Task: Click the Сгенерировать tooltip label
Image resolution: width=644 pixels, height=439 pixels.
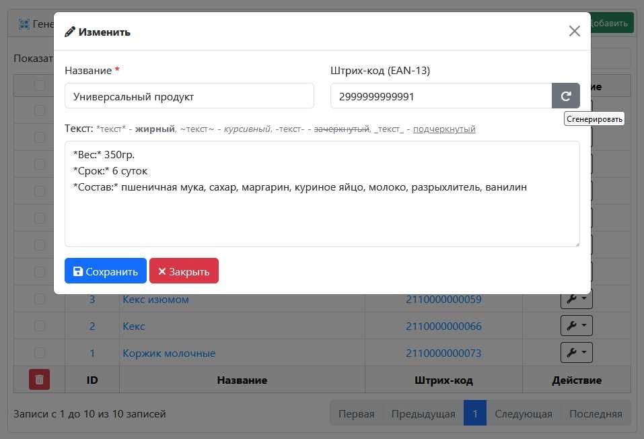Action: [594, 119]
